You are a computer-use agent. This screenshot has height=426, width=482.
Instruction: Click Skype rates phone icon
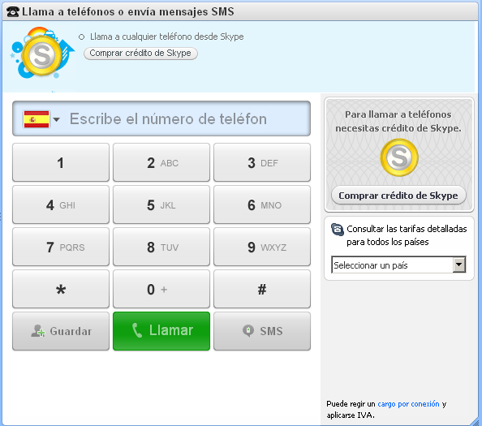[x=338, y=230]
